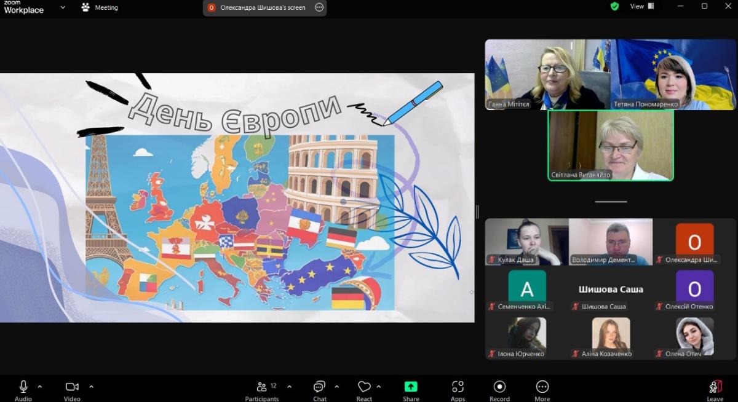The width and height of the screenshot is (738, 402).
Task: Open the View layout menu
Action: (x=641, y=6)
